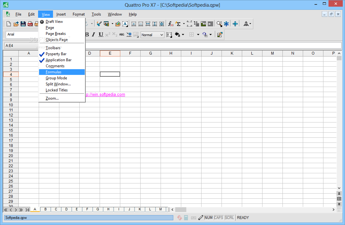Click Split Window... menu entry
The height and width of the screenshot is (225, 345).
tap(62, 84)
